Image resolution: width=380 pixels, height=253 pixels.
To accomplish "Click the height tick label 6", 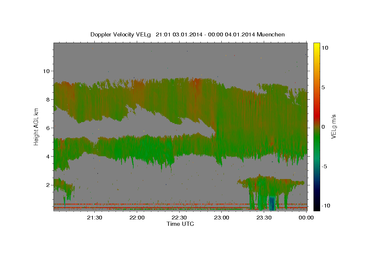I will (48, 128).
